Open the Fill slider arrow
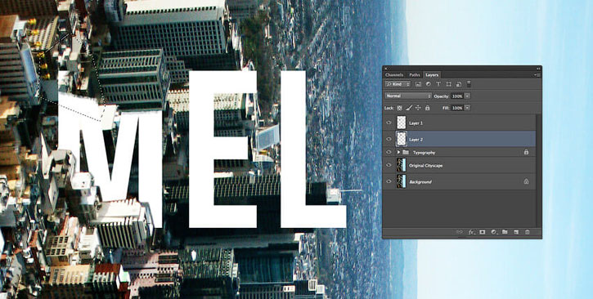Screen dimensions: 593x299 tap(467, 108)
